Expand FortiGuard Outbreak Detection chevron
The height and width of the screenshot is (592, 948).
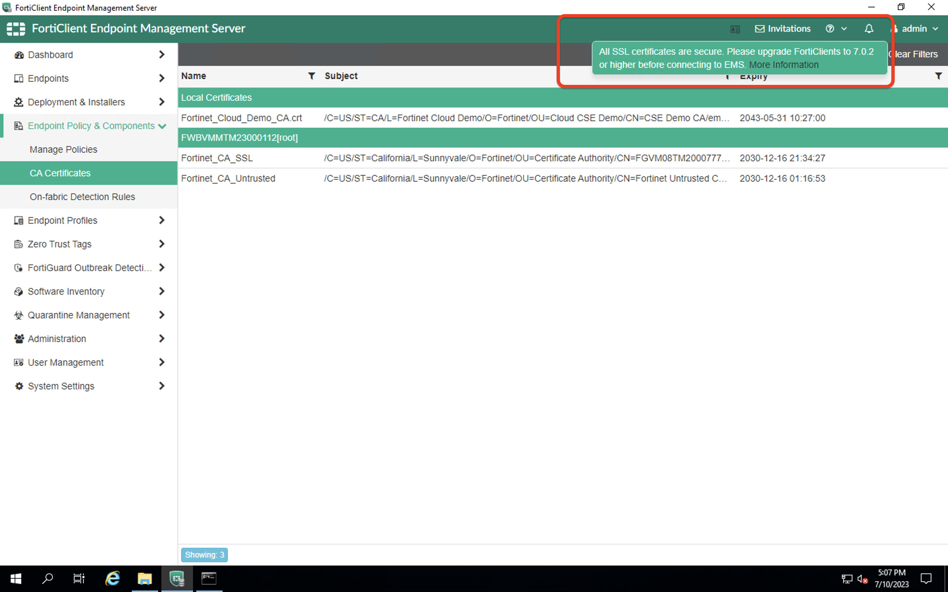click(x=161, y=268)
